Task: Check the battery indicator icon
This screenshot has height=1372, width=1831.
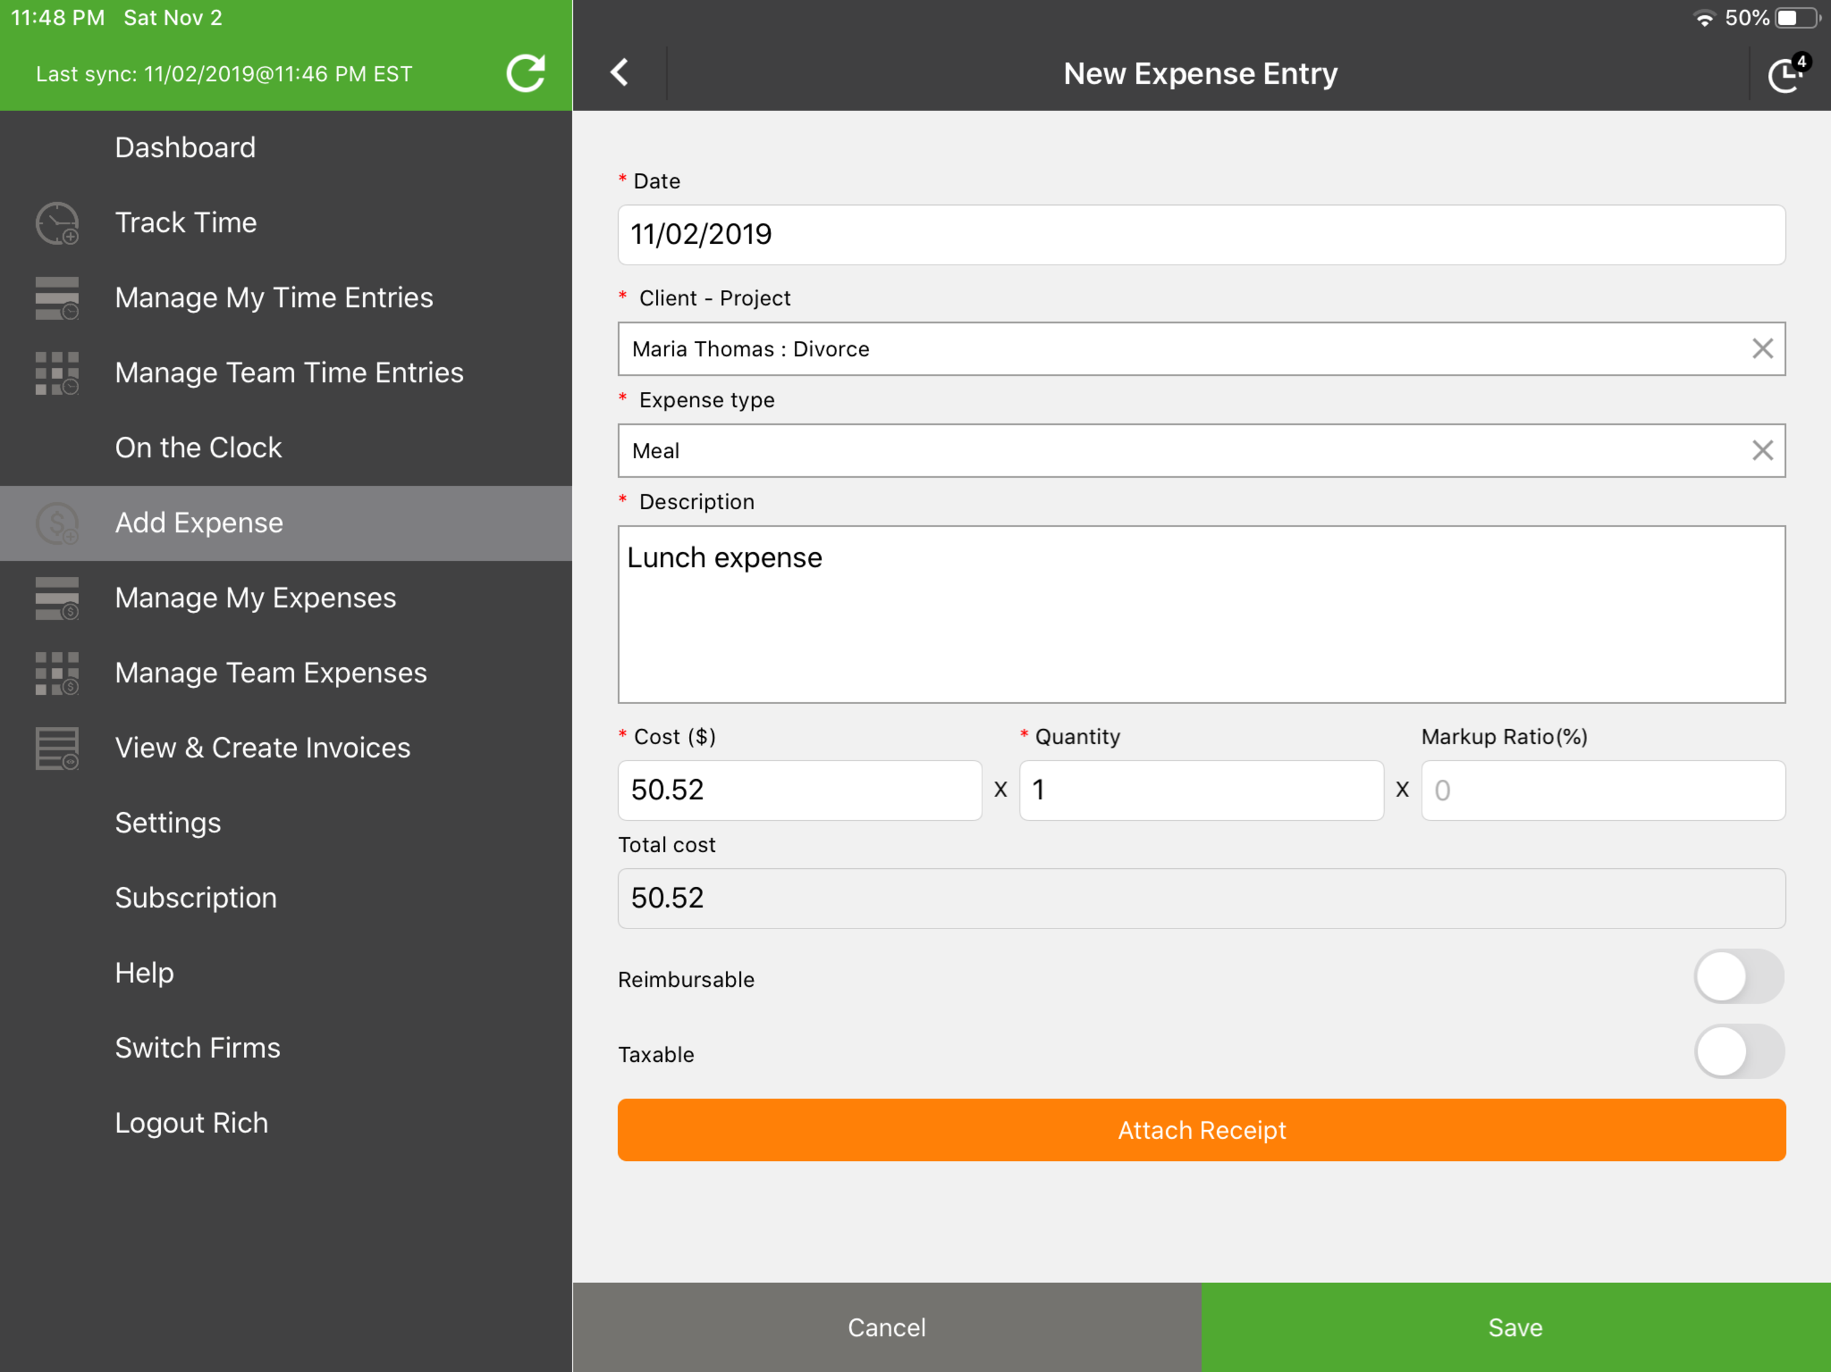Action: pyautogui.click(x=1797, y=18)
